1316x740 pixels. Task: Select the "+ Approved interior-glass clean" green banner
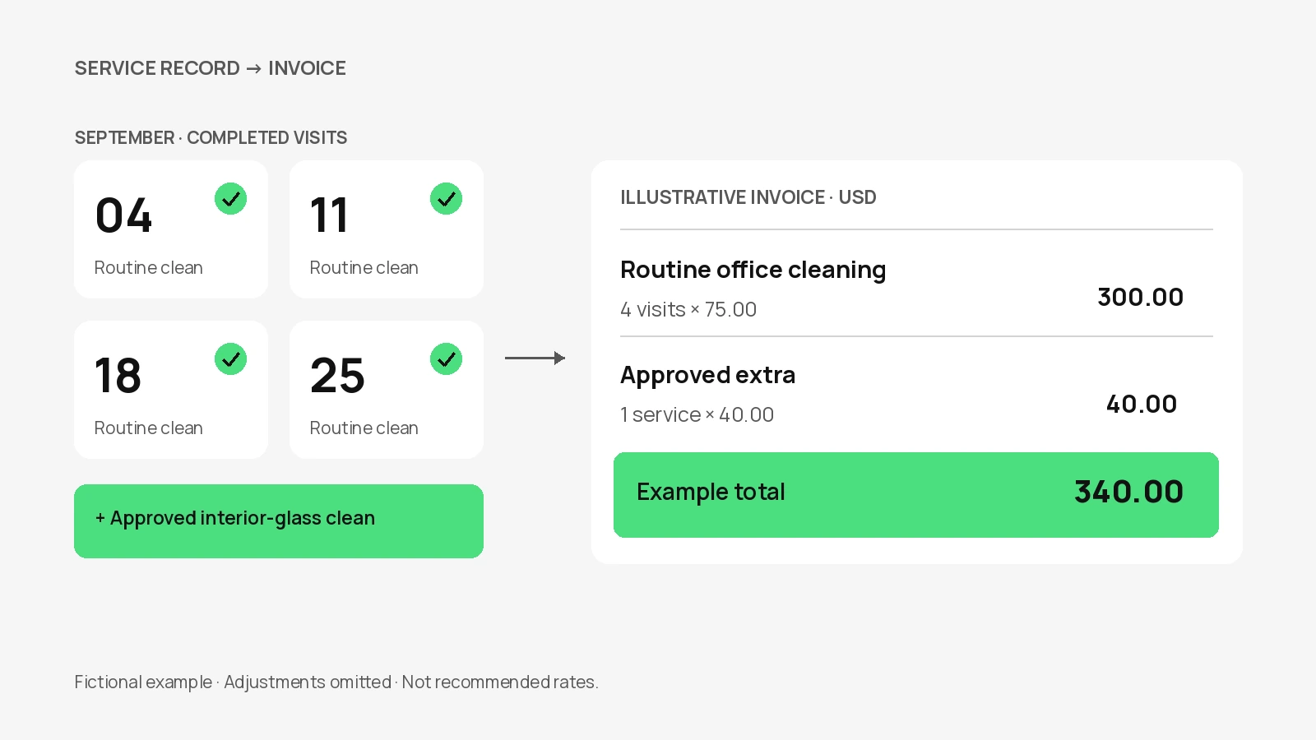click(x=279, y=521)
